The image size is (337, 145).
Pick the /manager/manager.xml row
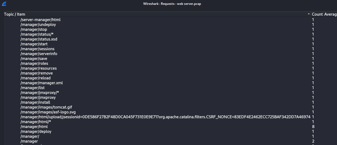[42, 83]
